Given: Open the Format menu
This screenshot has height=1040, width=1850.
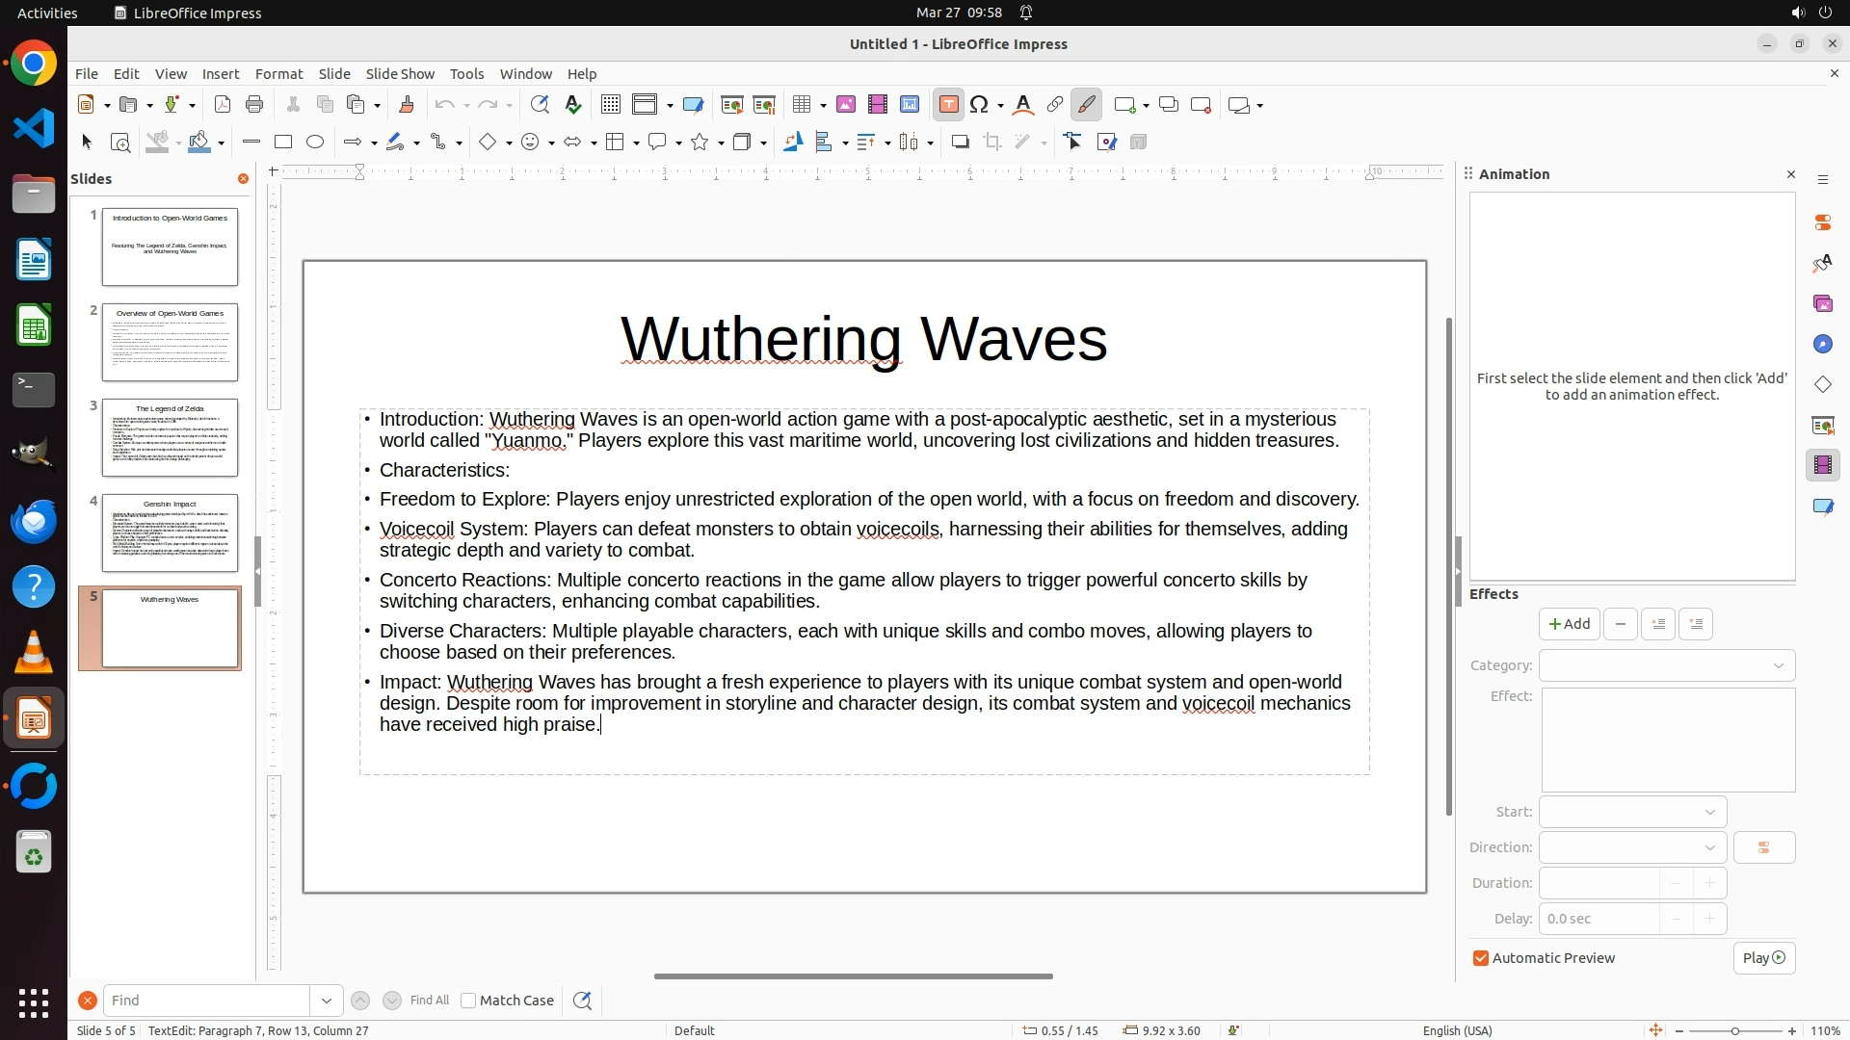Looking at the screenshot, I should [278, 74].
